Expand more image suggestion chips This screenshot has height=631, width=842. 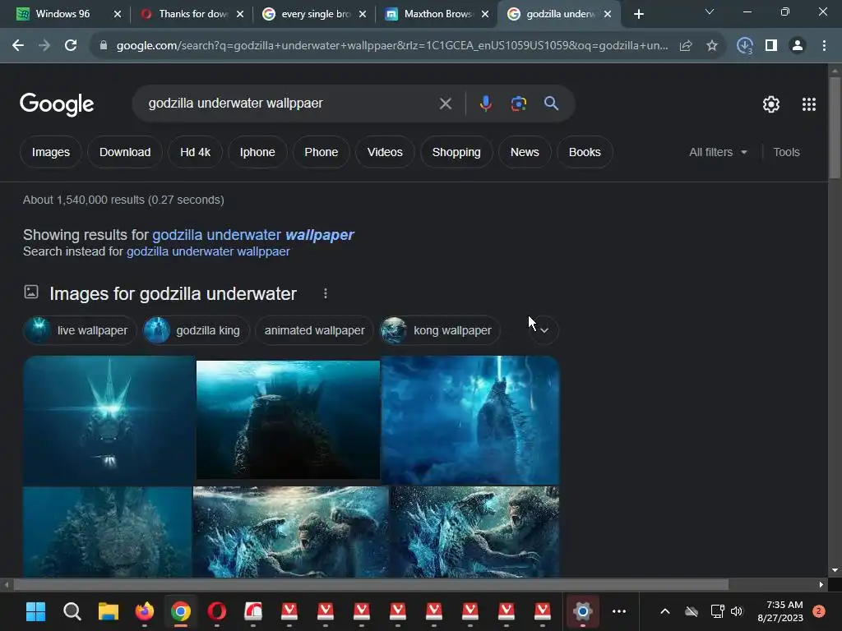pyautogui.click(x=544, y=330)
